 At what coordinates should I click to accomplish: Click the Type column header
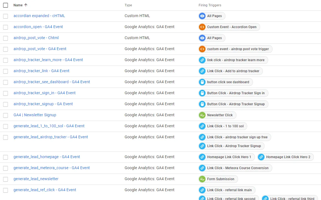(128, 5)
